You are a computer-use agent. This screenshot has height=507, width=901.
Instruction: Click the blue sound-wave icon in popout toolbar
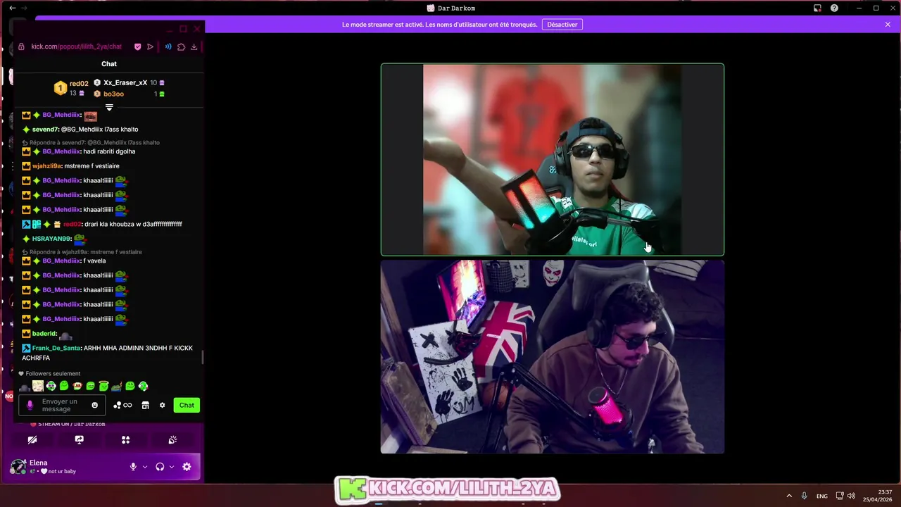tap(168, 46)
